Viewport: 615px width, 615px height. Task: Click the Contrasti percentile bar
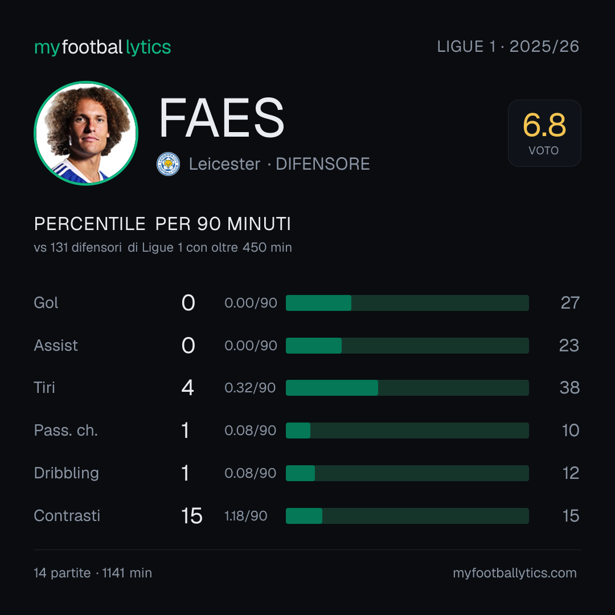tap(407, 516)
